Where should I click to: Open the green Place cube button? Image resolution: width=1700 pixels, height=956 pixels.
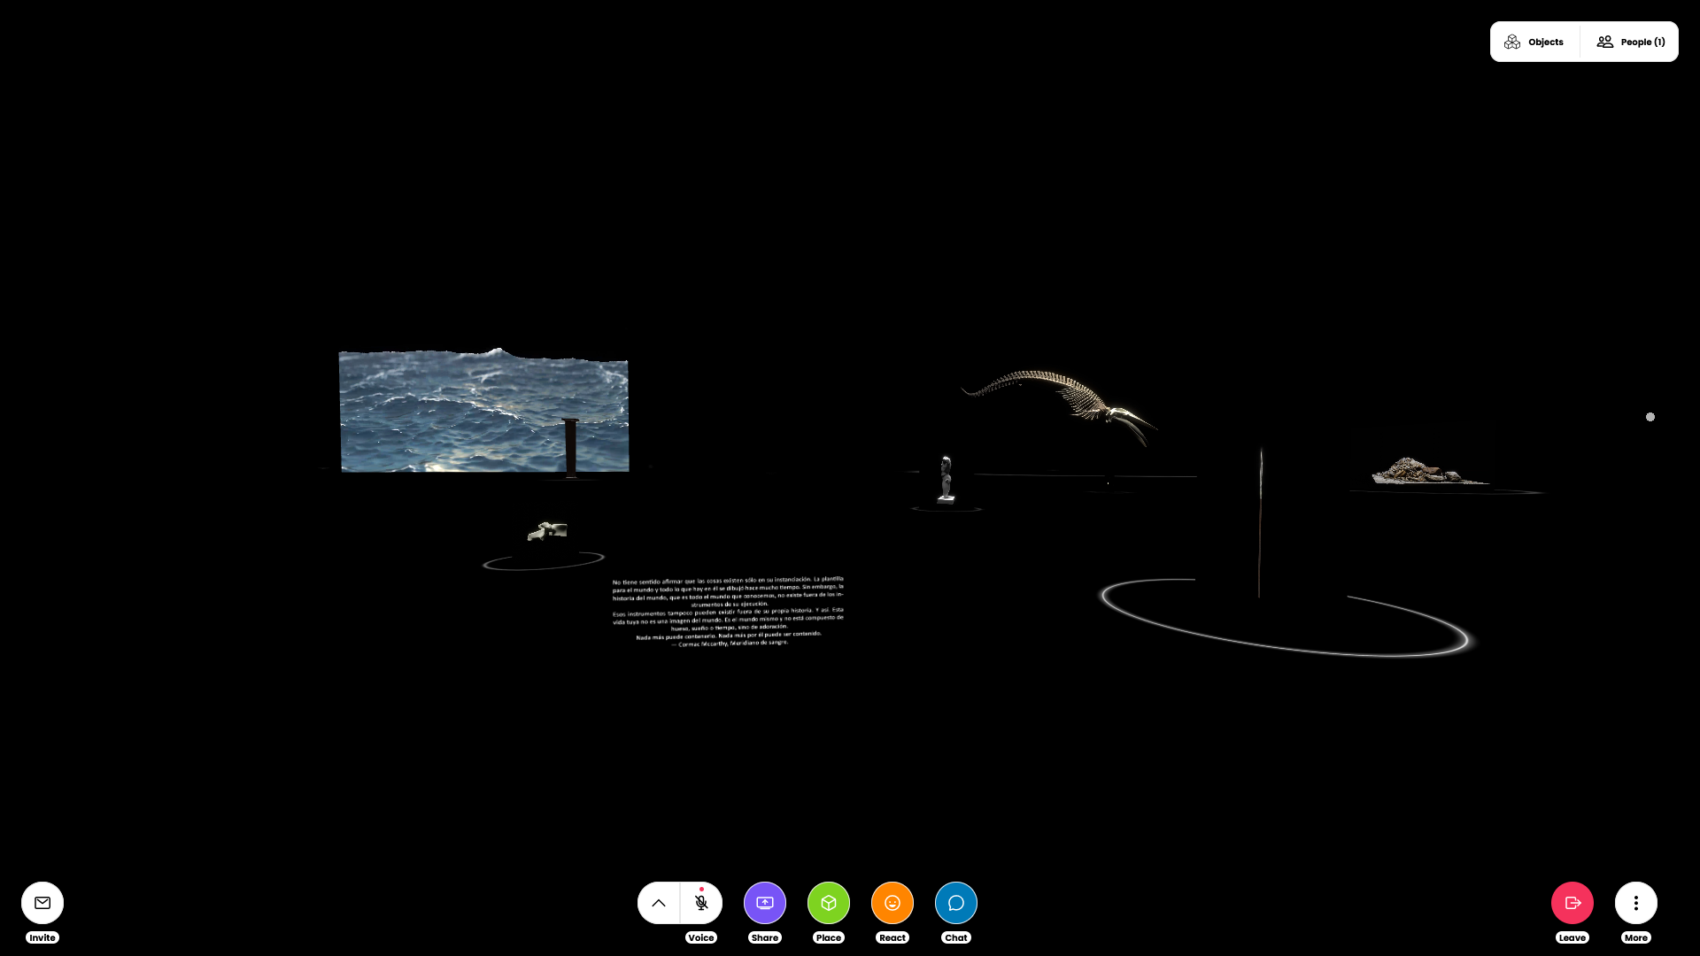tap(829, 903)
